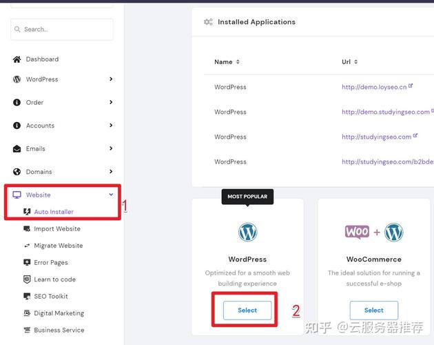Click the large WordPress logo in the card
The width and height of the screenshot is (434, 345).
tap(247, 232)
